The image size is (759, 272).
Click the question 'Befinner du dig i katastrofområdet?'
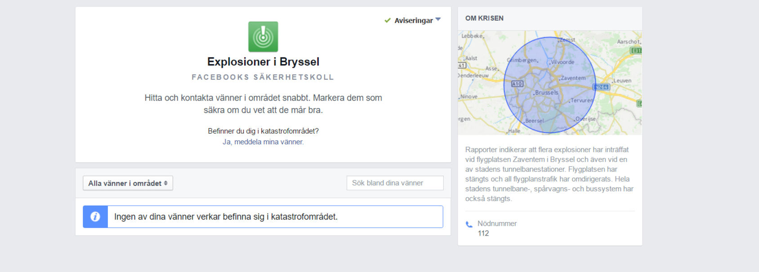pos(263,131)
